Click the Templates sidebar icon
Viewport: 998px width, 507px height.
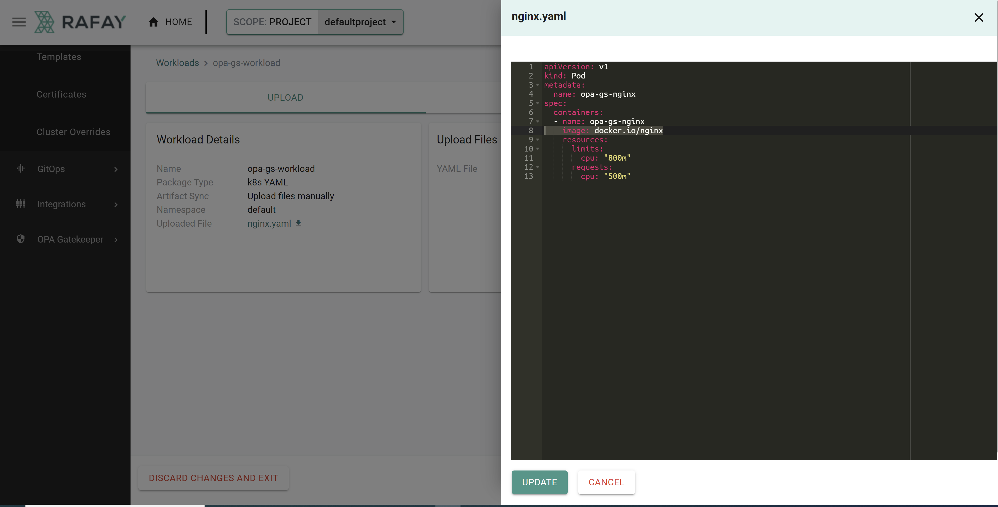click(59, 57)
